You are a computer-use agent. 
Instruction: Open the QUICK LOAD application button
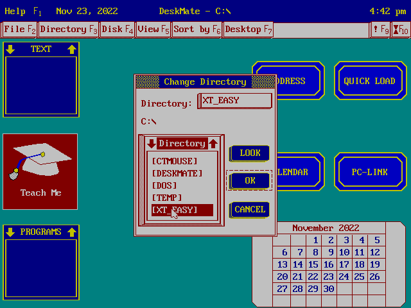point(371,81)
